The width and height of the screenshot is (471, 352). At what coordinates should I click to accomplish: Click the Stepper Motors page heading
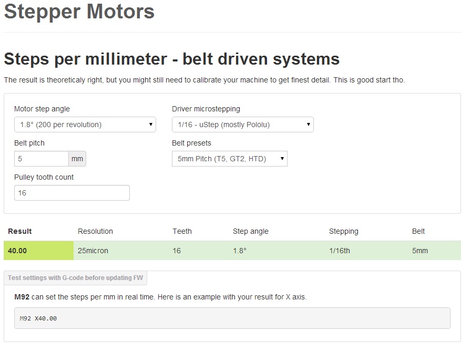pyautogui.click(x=79, y=12)
